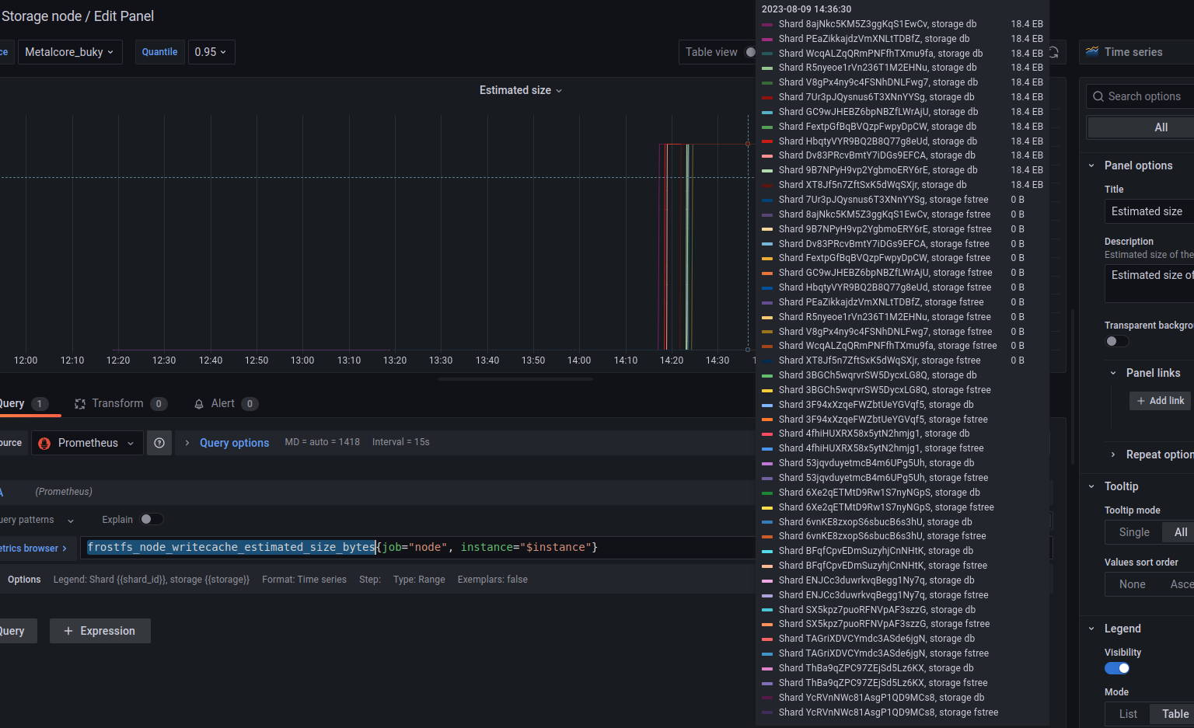Click the Query options link
1194x728 pixels.
[234, 443]
